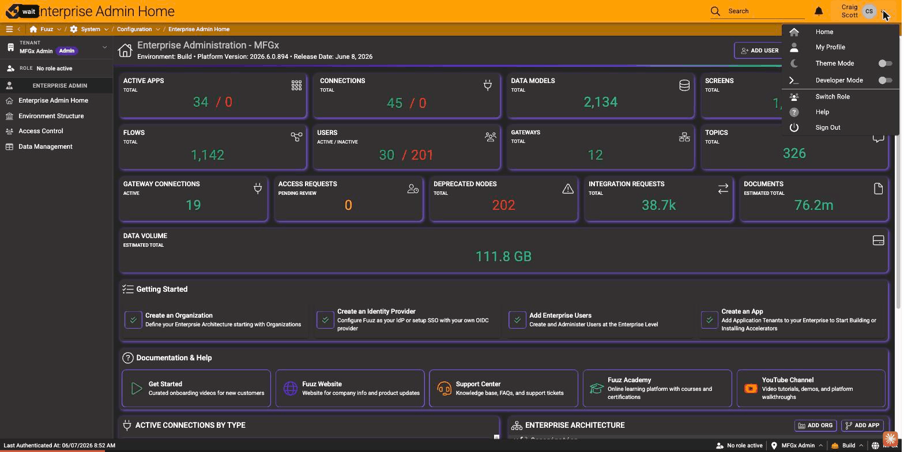
Task: Click the Connections plug icon
Action: [488, 85]
